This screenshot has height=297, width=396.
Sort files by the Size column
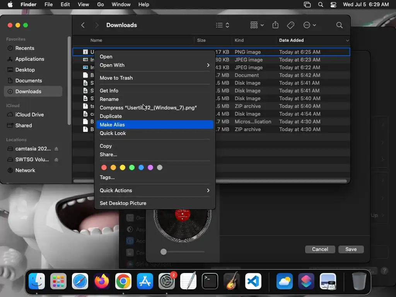[201, 40]
